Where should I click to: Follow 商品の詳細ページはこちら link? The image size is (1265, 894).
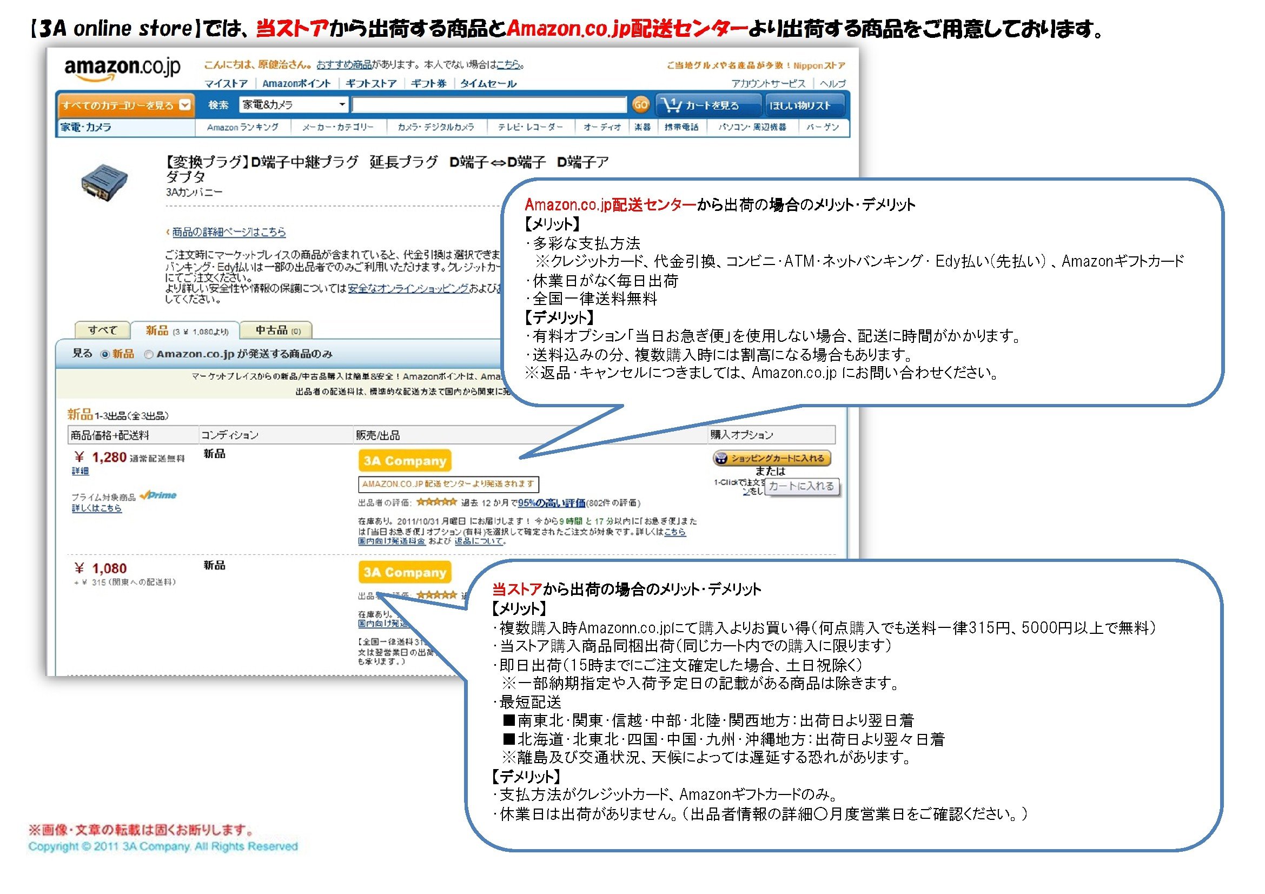(x=229, y=232)
